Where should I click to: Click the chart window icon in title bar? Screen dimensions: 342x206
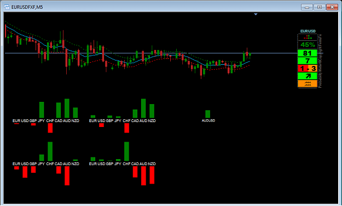pyautogui.click(x=7, y=7)
